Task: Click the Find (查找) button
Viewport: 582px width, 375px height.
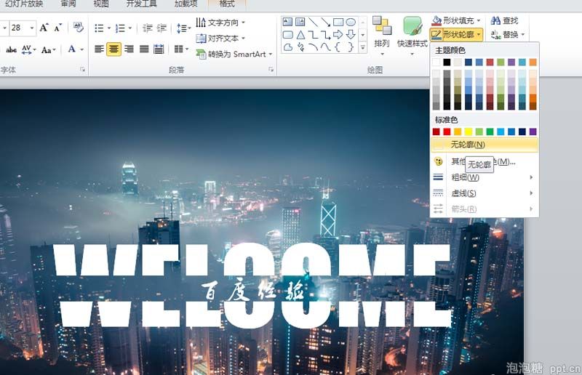Action: [504, 21]
